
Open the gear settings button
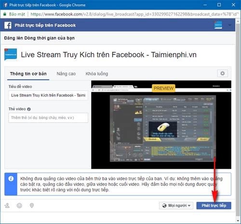tap(223, 74)
